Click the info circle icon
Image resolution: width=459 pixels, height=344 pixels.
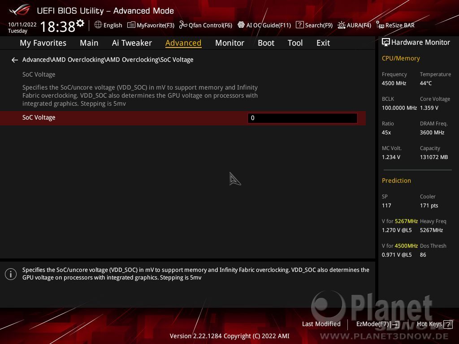click(x=11, y=274)
